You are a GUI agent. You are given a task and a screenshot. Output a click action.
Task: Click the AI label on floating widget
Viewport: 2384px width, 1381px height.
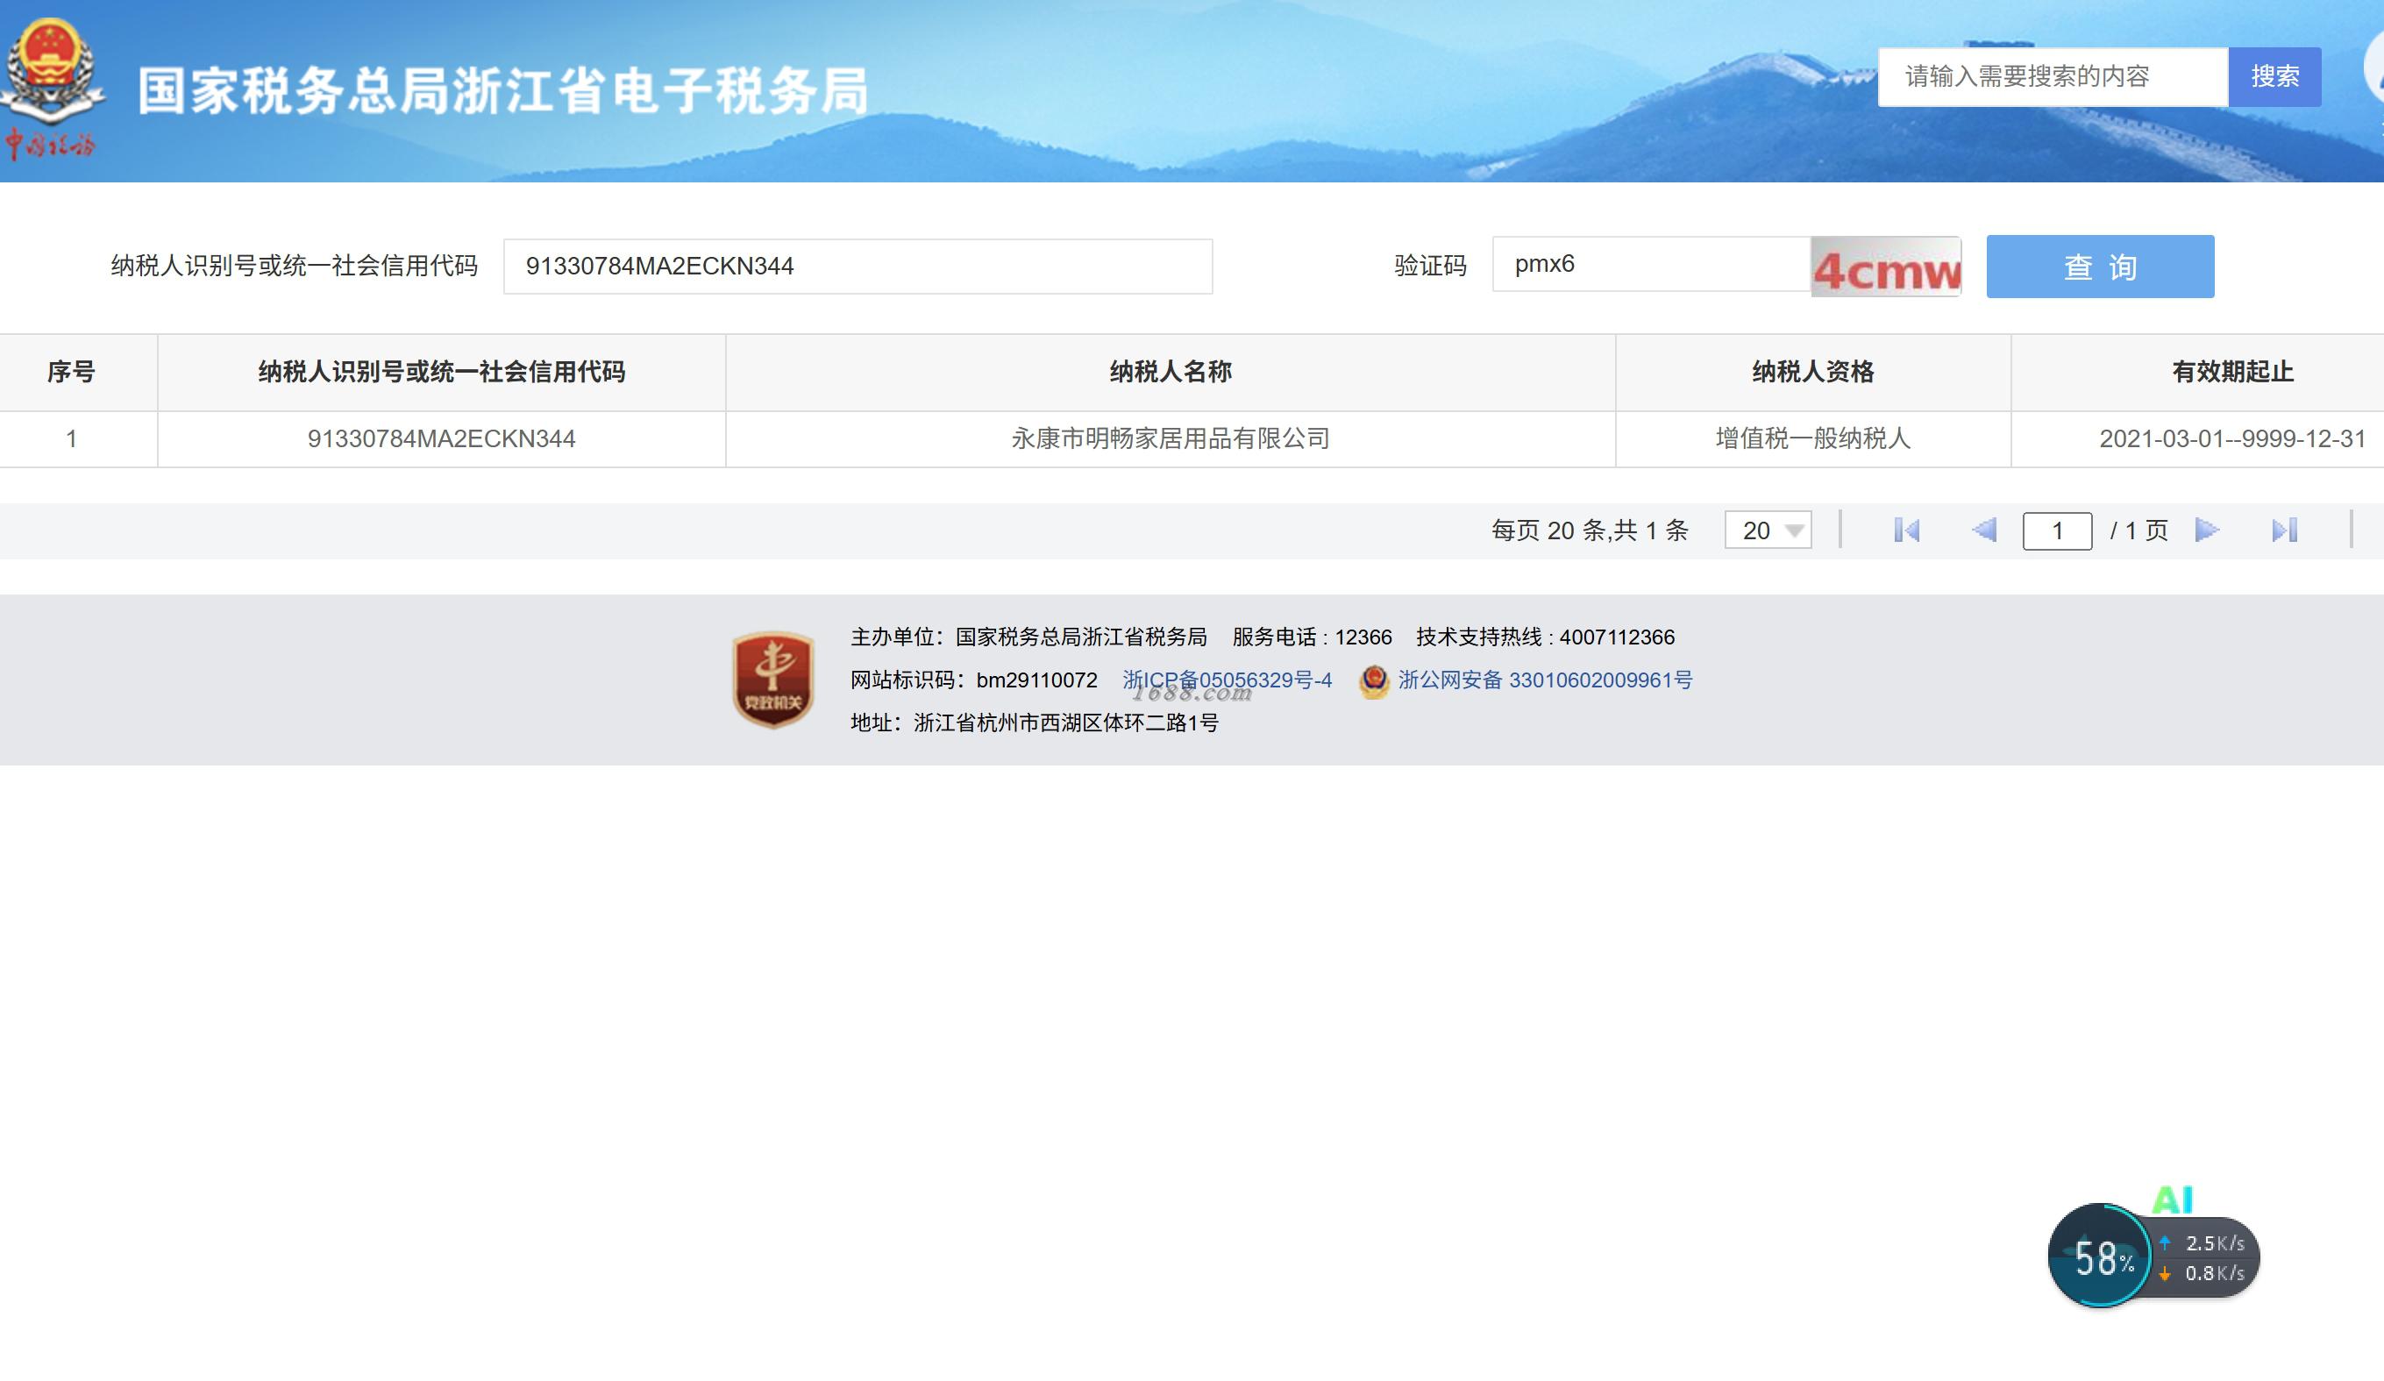[x=2172, y=1200]
